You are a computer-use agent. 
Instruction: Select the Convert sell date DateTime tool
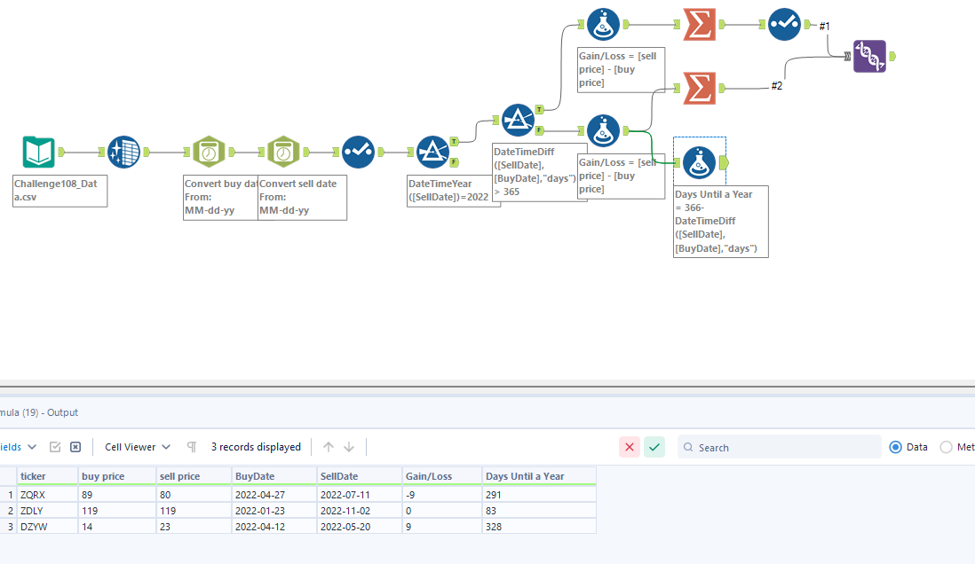[x=283, y=152]
